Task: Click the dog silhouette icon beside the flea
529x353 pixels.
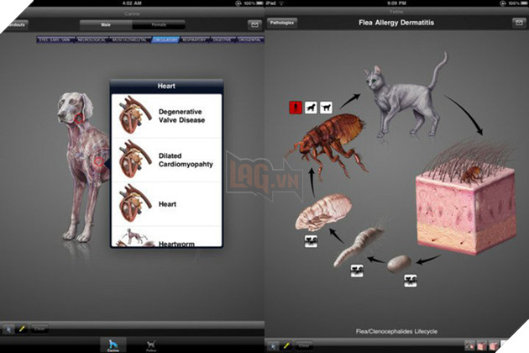Action: pos(310,107)
